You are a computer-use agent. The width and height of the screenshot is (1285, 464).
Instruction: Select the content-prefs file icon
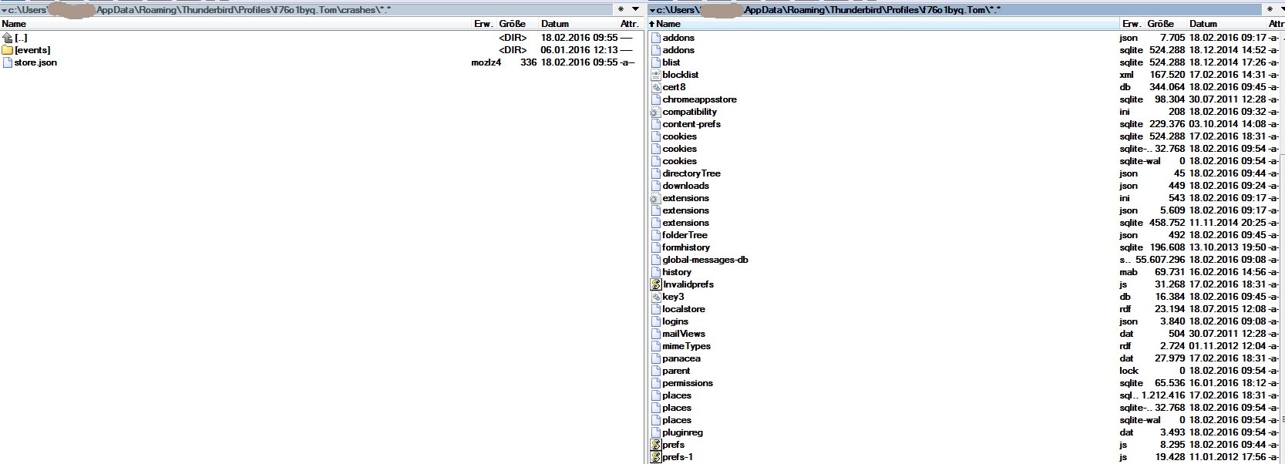(x=656, y=124)
